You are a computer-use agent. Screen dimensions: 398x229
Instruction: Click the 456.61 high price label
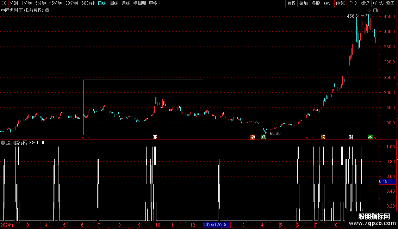coord(353,16)
